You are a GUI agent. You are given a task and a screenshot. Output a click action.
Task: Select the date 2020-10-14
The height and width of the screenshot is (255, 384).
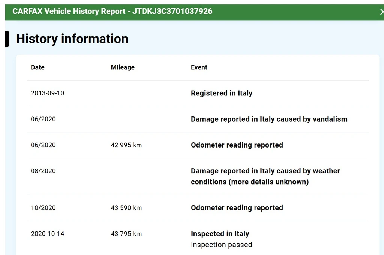click(x=48, y=234)
